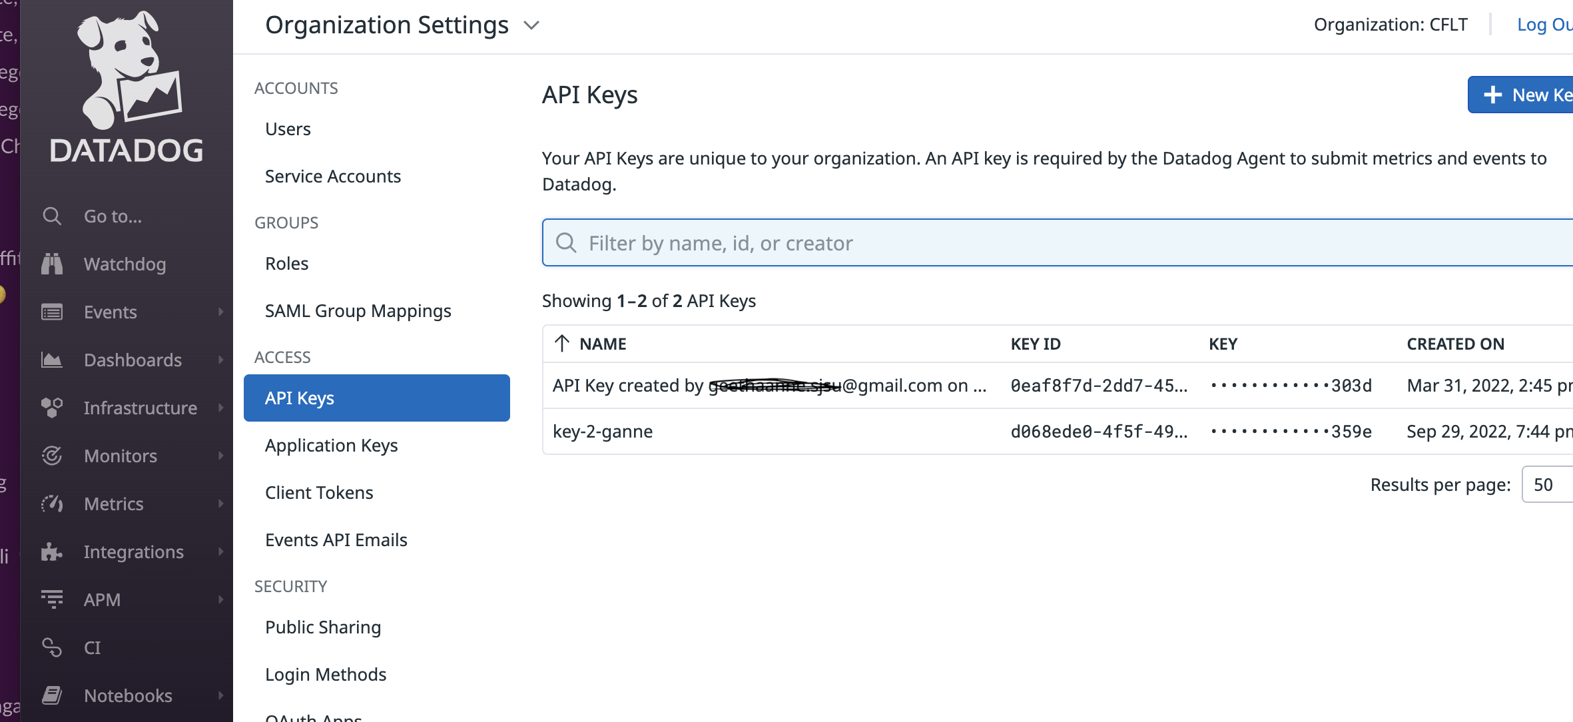Click the Metrics gauge icon
Viewport: 1573px width, 722px height.
pos(52,504)
